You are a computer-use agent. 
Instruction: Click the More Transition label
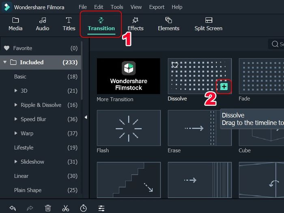pos(115,99)
